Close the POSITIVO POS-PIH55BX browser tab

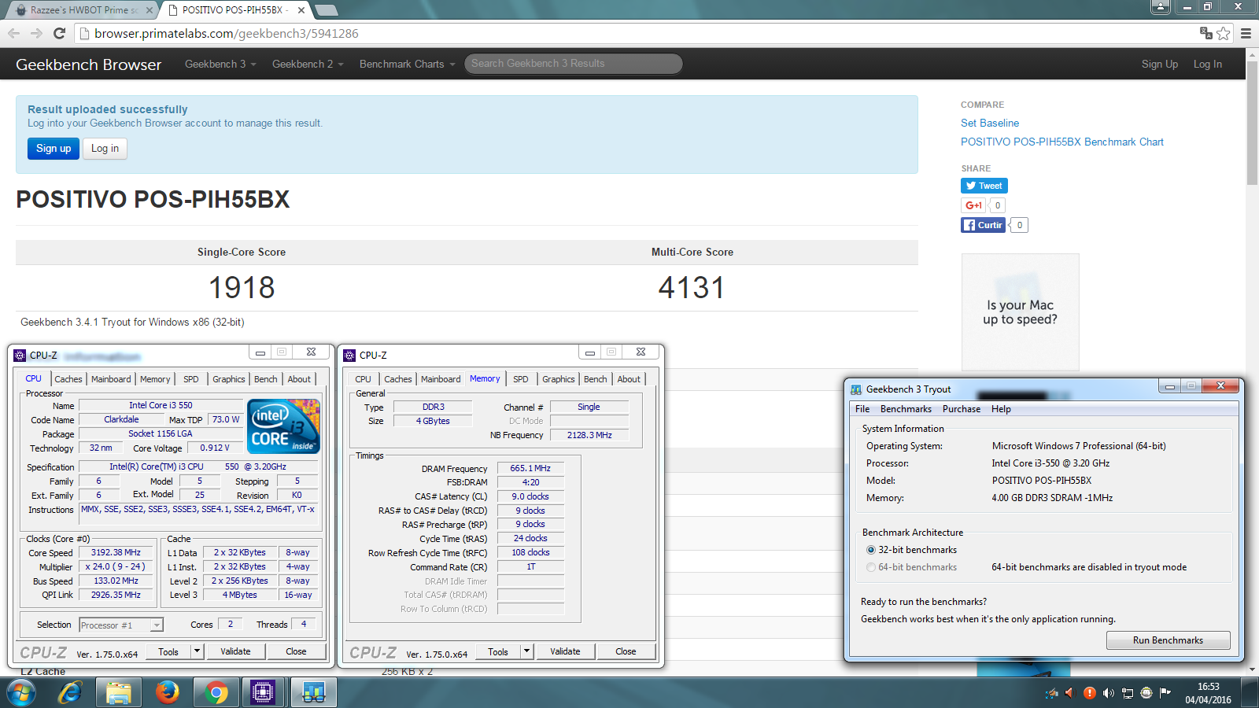pyautogui.click(x=301, y=10)
